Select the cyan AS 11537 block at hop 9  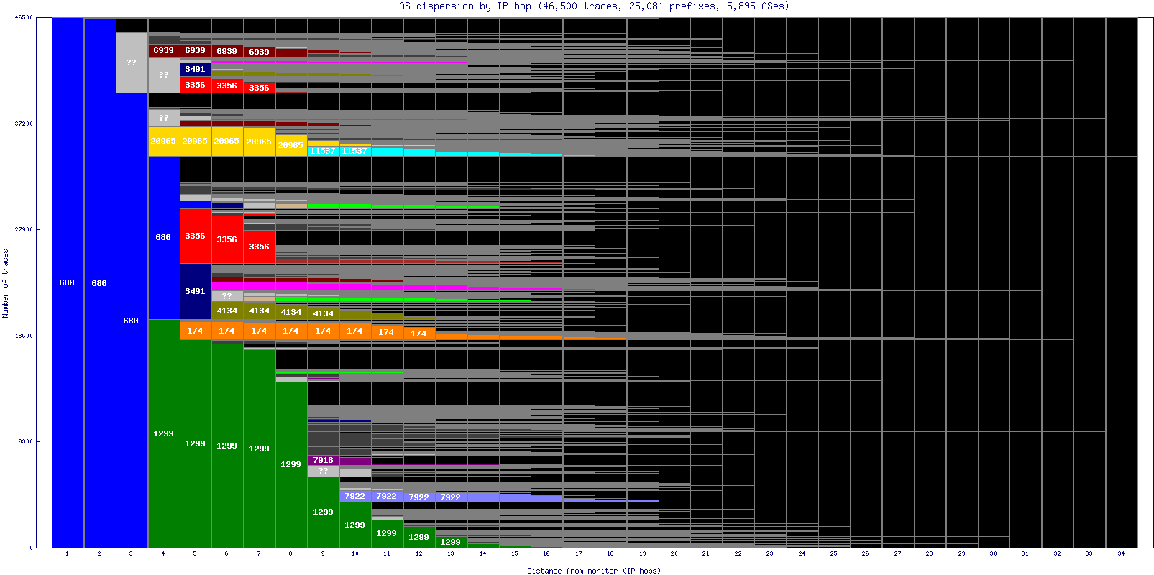(324, 151)
